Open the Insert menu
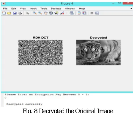133x113 pixels. pos(33,9)
